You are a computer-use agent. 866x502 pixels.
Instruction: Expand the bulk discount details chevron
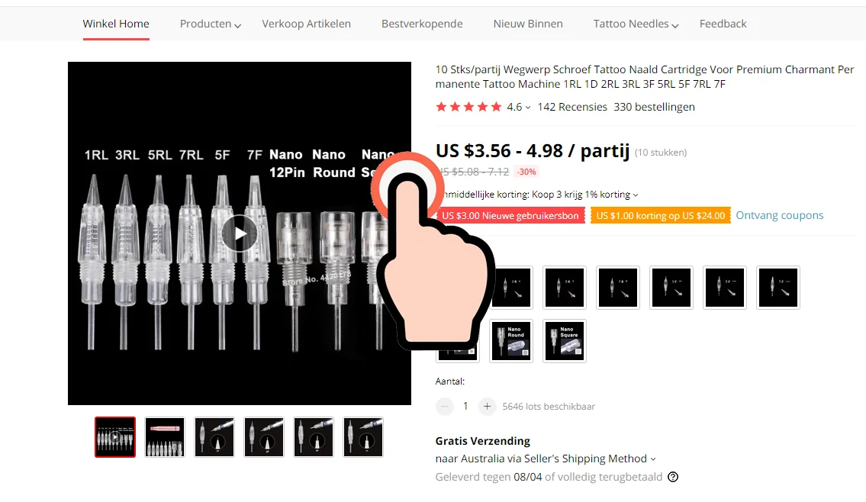click(635, 195)
